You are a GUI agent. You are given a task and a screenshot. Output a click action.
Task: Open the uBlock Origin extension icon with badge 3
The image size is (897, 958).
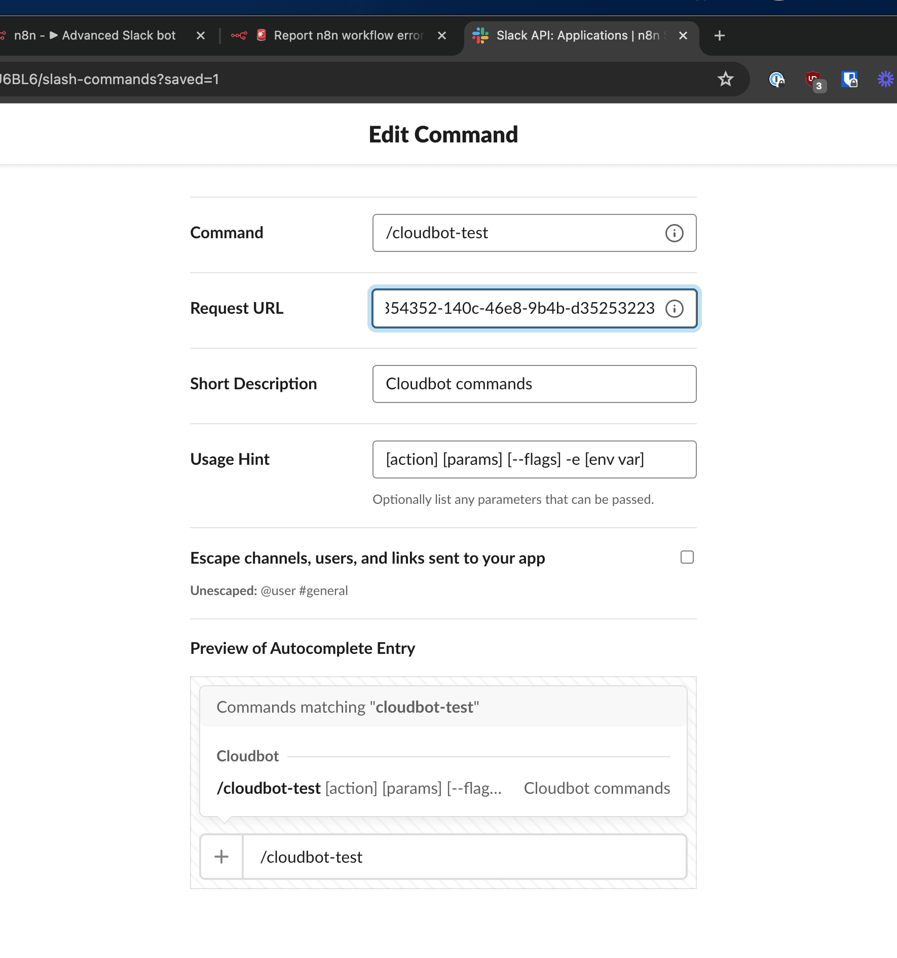click(814, 81)
